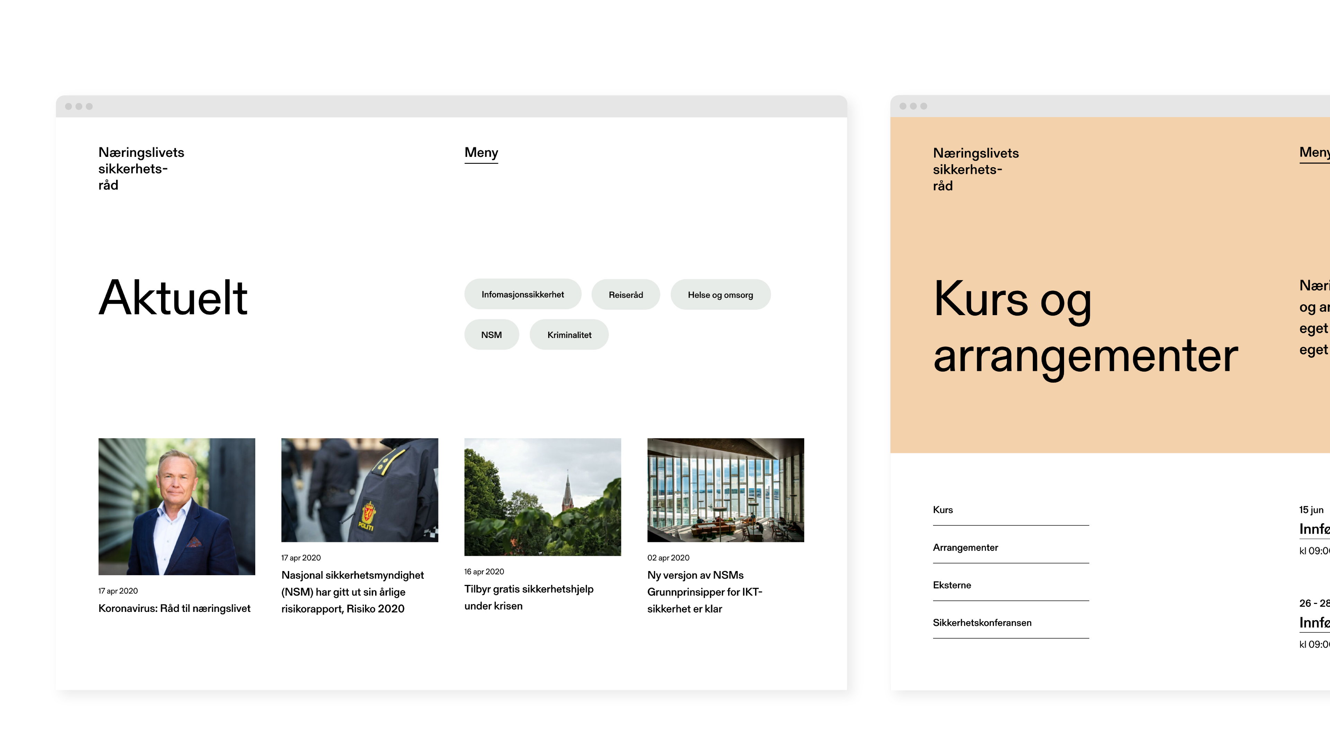Open the church spire among trees thumbnail
1330x748 pixels.
click(x=543, y=497)
